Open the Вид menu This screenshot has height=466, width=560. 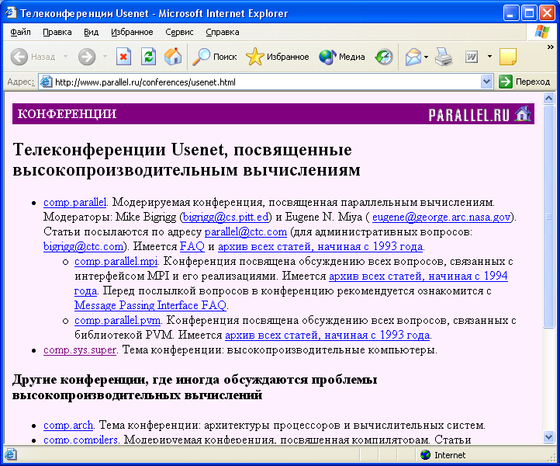91,32
